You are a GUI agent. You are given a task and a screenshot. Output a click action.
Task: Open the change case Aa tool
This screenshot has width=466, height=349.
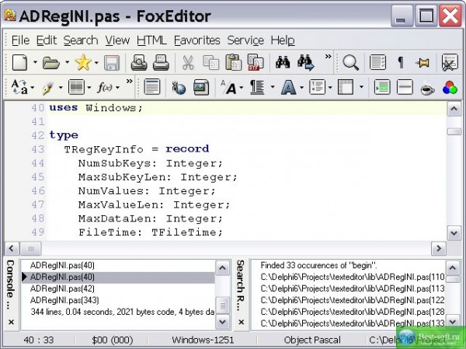(19, 88)
